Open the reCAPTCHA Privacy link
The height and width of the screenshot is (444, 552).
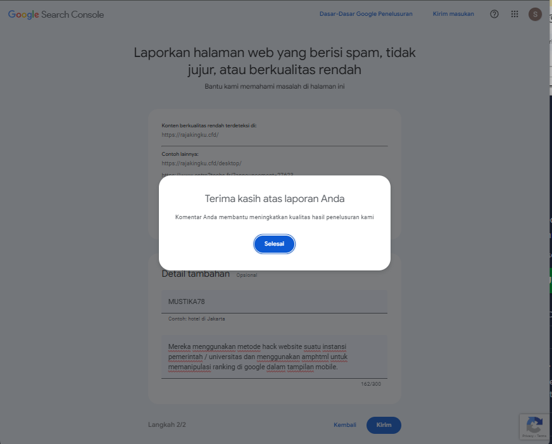[528, 436]
